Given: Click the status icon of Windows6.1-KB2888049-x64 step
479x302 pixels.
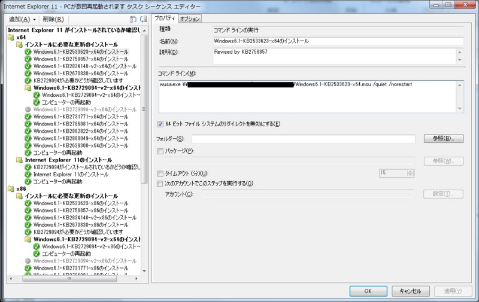Looking at the screenshot, I should coord(28,138).
